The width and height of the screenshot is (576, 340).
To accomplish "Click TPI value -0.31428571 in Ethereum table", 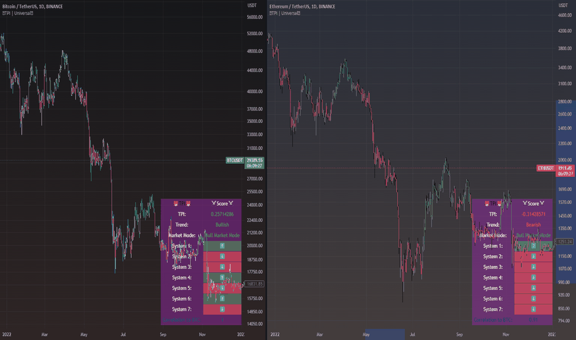I will pyautogui.click(x=533, y=215).
